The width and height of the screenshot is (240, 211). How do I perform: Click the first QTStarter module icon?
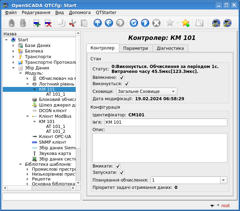216,23
